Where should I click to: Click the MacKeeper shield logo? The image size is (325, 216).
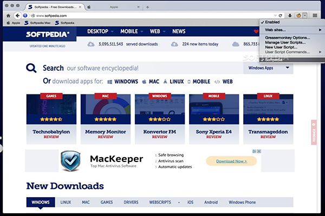click(x=70, y=161)
